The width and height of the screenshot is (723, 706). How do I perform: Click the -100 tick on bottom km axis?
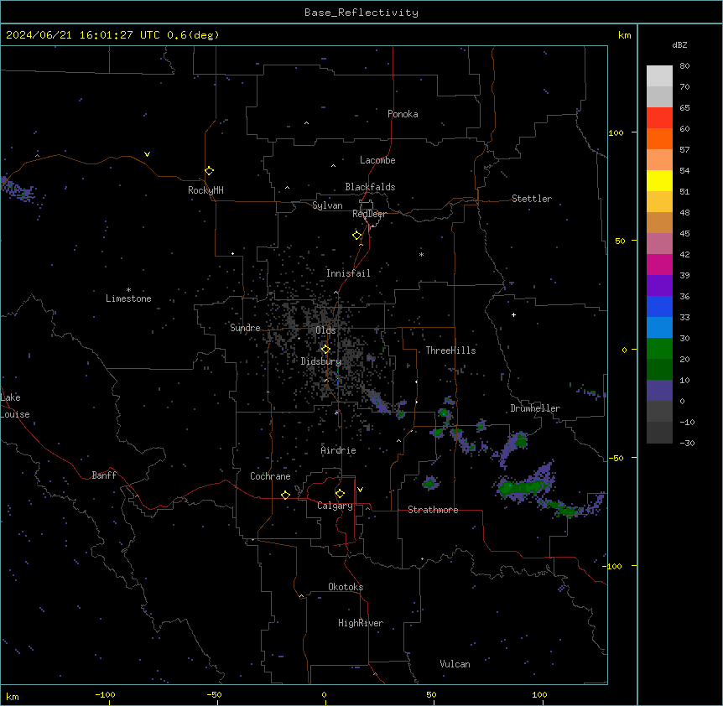click(105, 695)
